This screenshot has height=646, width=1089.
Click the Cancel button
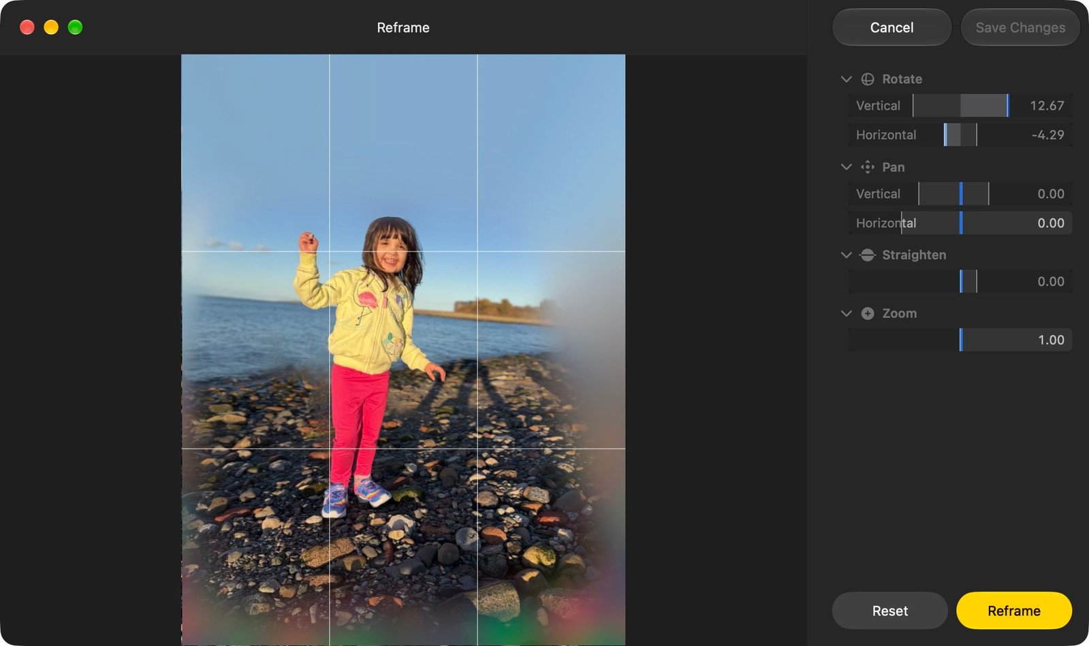891,27
